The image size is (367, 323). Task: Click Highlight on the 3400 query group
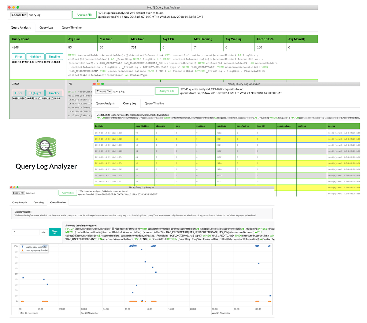[x=35, y=93]
